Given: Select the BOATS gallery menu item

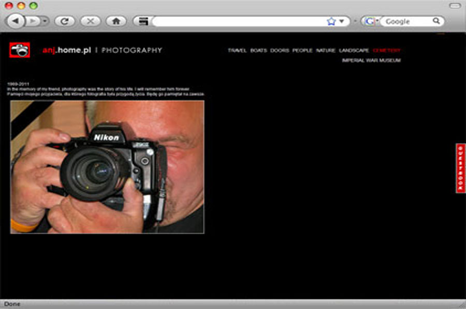Looking at the screenshot, I should tap(258, 51).
